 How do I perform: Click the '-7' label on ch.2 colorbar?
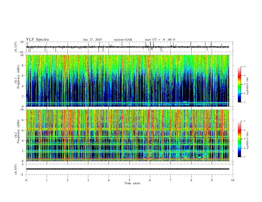(x=244, y=157)
